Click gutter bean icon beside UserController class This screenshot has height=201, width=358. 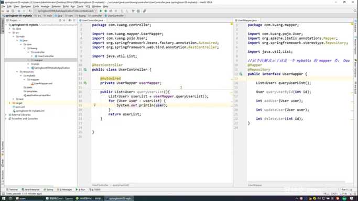[85, 70]
